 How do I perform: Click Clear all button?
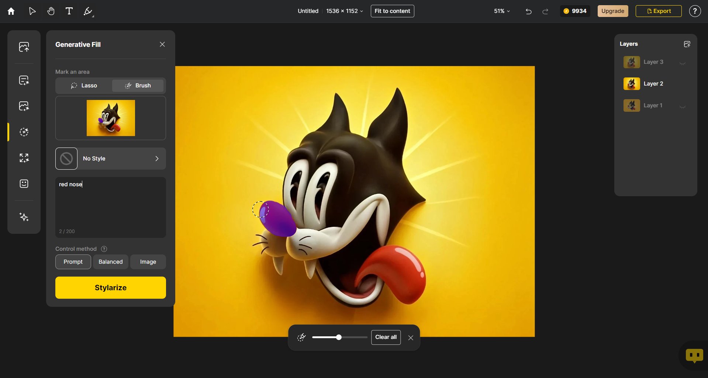tap(386, 337)
